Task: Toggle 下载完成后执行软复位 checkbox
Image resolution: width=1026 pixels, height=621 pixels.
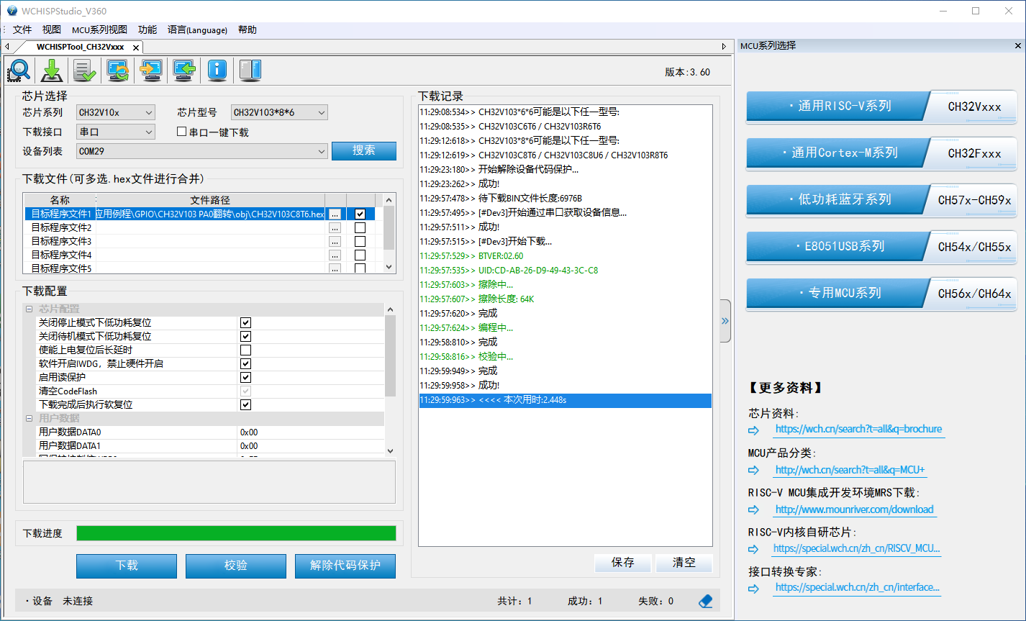Action: click(245, 405)
